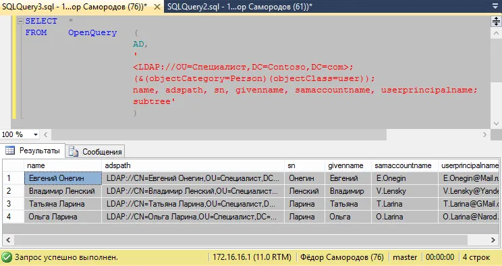502x266 pixels.
Task: Select row header 1 in results
Action: tap(13, 178)
